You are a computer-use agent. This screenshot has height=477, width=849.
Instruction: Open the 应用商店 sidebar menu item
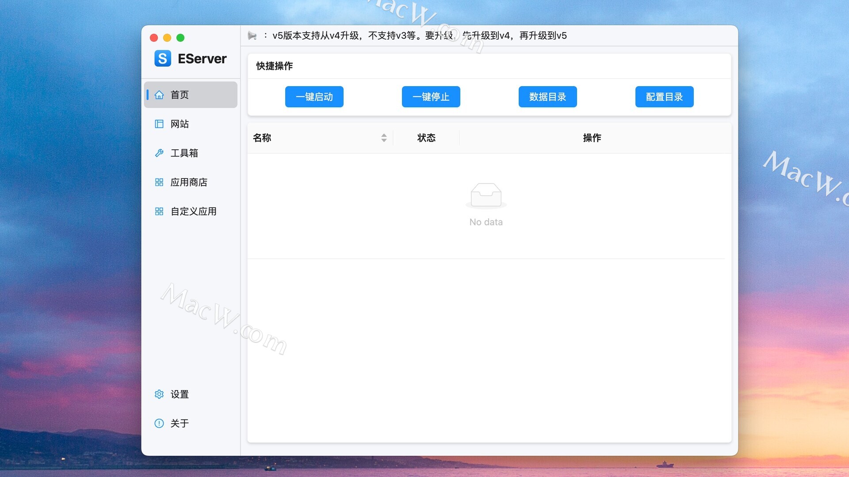point(189,182)
